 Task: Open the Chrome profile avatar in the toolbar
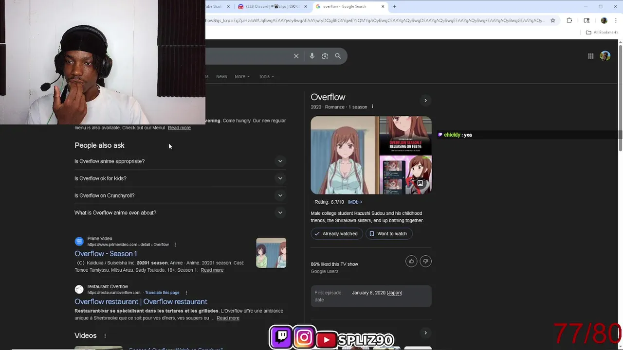coord(604,20)
